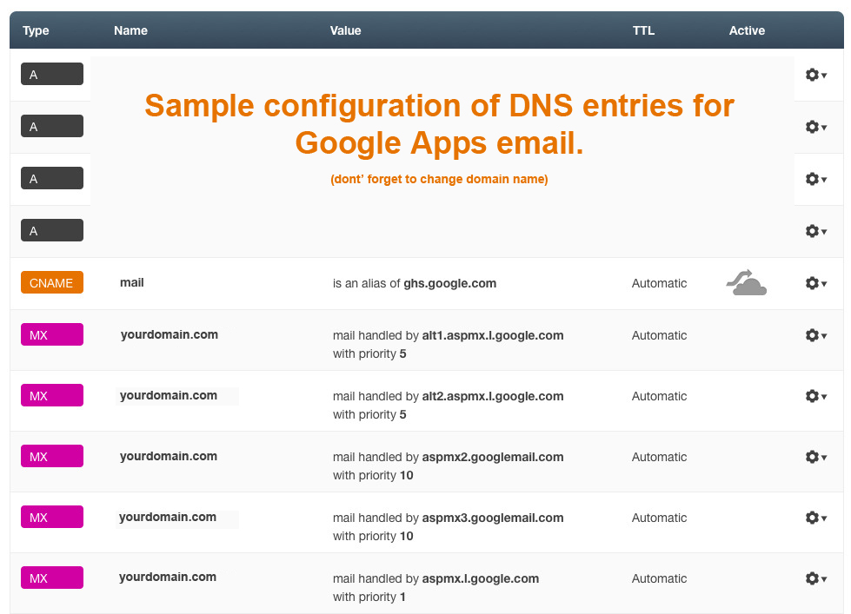Click the Type column header
This screenshot has height=614, width=851.
pyautogui.click(x=36, y=30)
